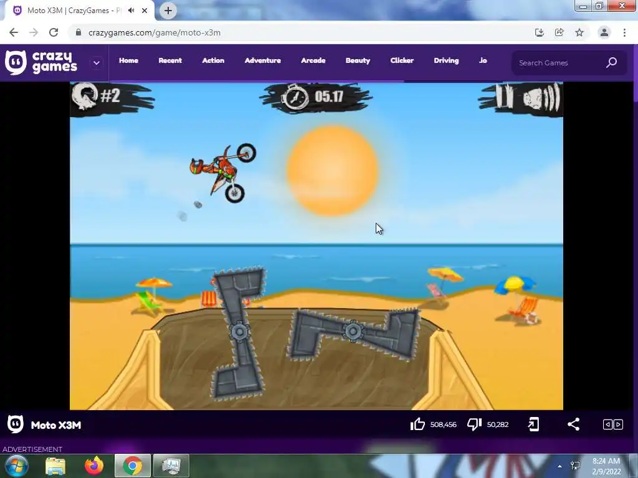The image size is (638, 478).
Task: Open the Driving category
Action: [x=446, y=60]
